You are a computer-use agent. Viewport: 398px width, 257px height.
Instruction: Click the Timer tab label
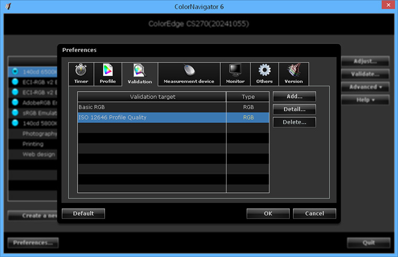coord(81,82)
